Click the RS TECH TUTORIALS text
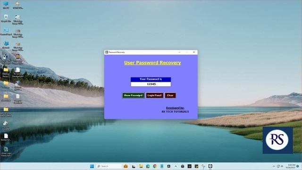This screenshot has height=170, width=302. point(175,111)
